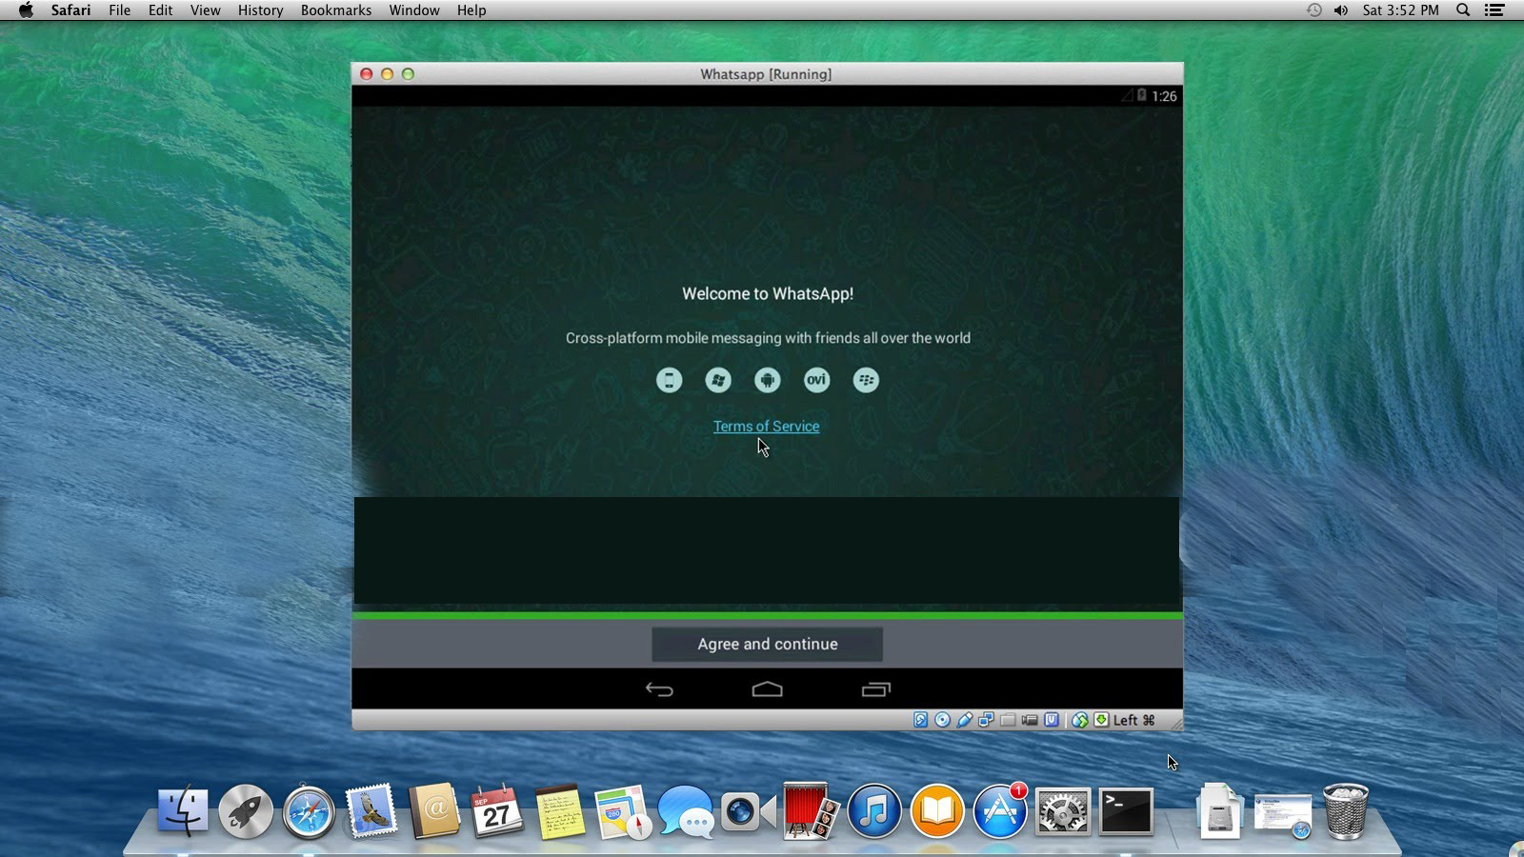Click the Nokia ovi platform icon
Image resolution: width=1524 pixels, height=857 pixels.
pyautogui.click(x=816, y=380)
